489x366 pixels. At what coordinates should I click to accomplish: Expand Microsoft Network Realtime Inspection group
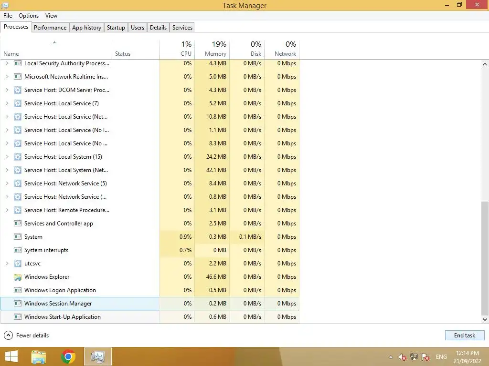[7, 77]
